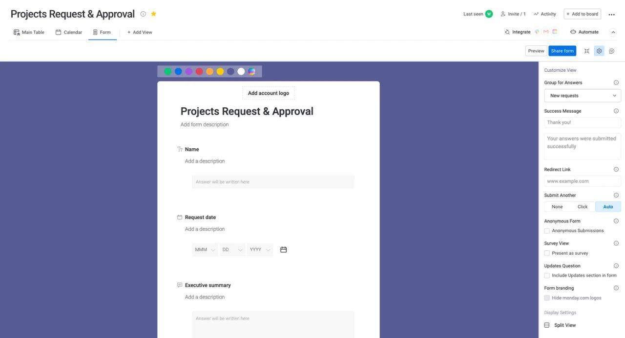Open the comments bubble icon in form toolbar
This screenshot has height=338, width=625.
pyautogui.click(x=611, y=51)
